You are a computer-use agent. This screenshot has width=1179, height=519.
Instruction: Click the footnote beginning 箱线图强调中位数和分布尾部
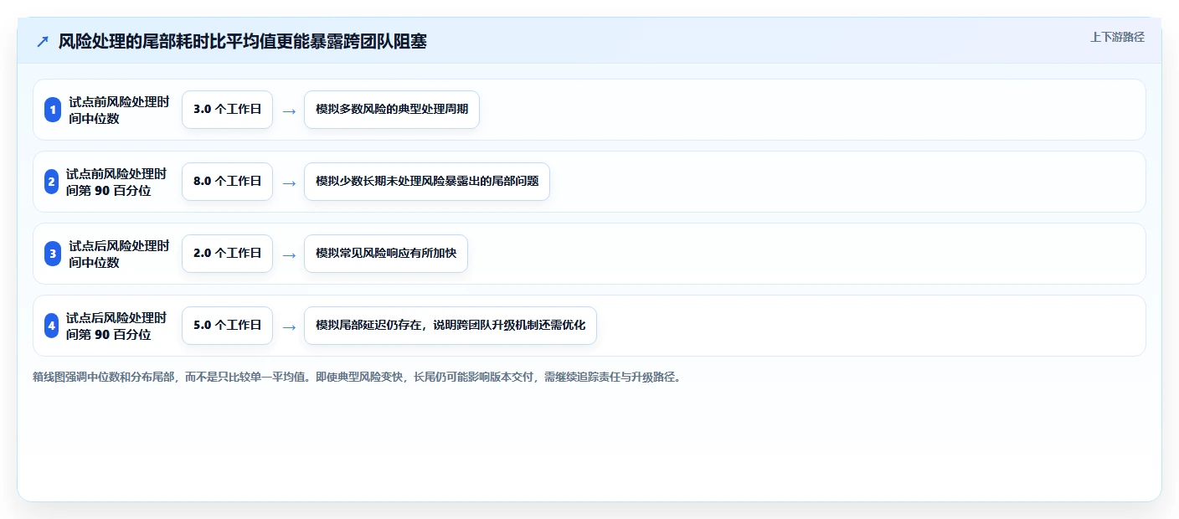pyautogui.click(x=359, y=377)
